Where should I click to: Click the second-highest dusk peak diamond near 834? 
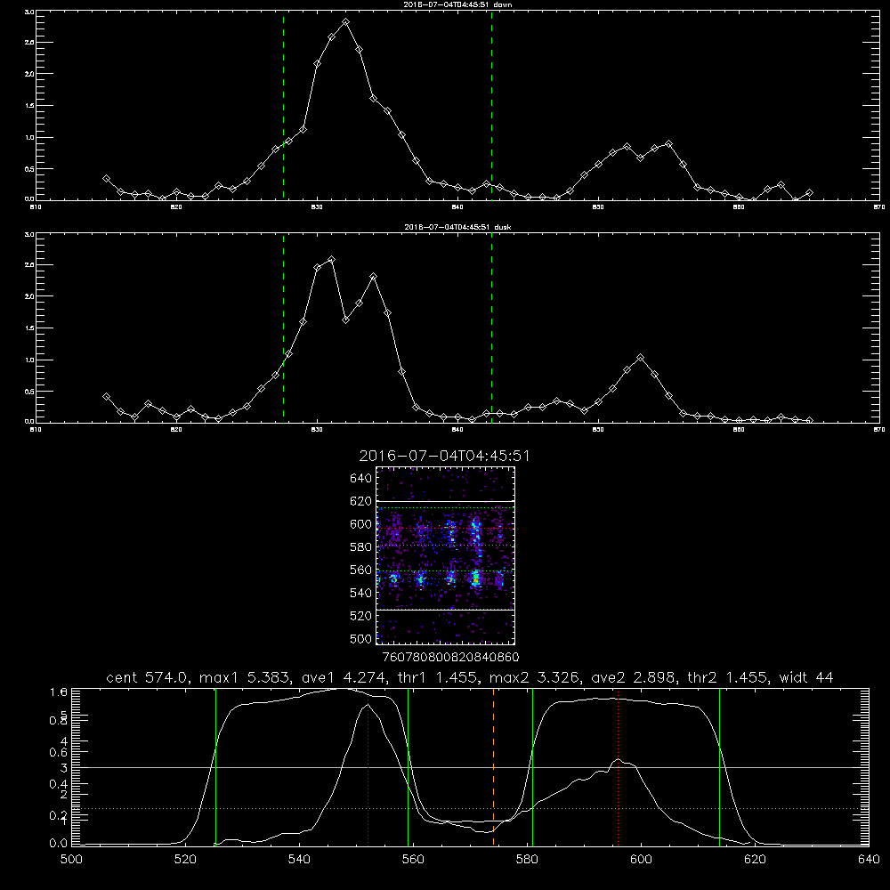(374, 277)
